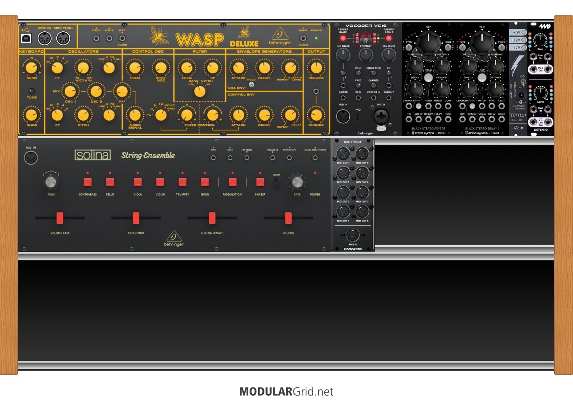This screenshot has height=401, width=573.
Task: Click the Vocoder CV IN jack
Action: pyautogui.click(x=358, y=98)
